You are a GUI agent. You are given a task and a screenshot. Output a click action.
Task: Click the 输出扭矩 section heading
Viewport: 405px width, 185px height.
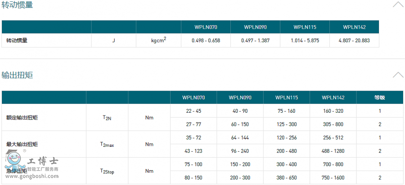(17, 75)
